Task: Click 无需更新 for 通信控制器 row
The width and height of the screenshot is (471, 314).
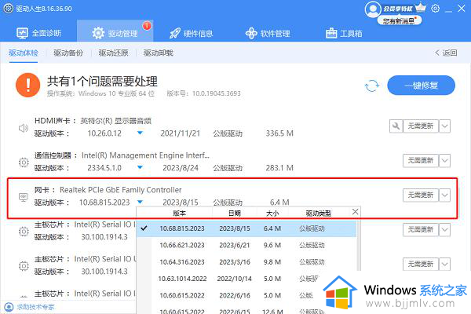Action: (x=421, y=160)
